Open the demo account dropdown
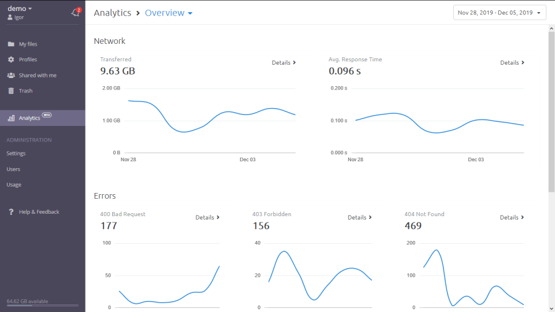The width and height of the screenshot is (555, 312). pos(20,9)
